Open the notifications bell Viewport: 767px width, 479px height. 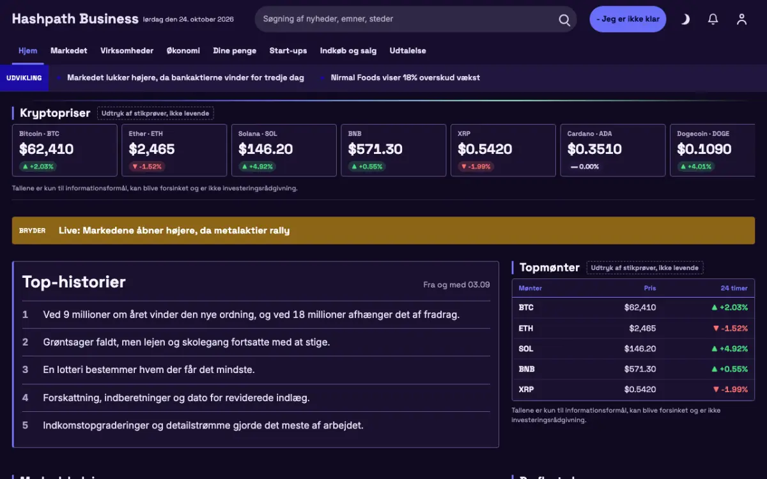click(x=713, y=19)
